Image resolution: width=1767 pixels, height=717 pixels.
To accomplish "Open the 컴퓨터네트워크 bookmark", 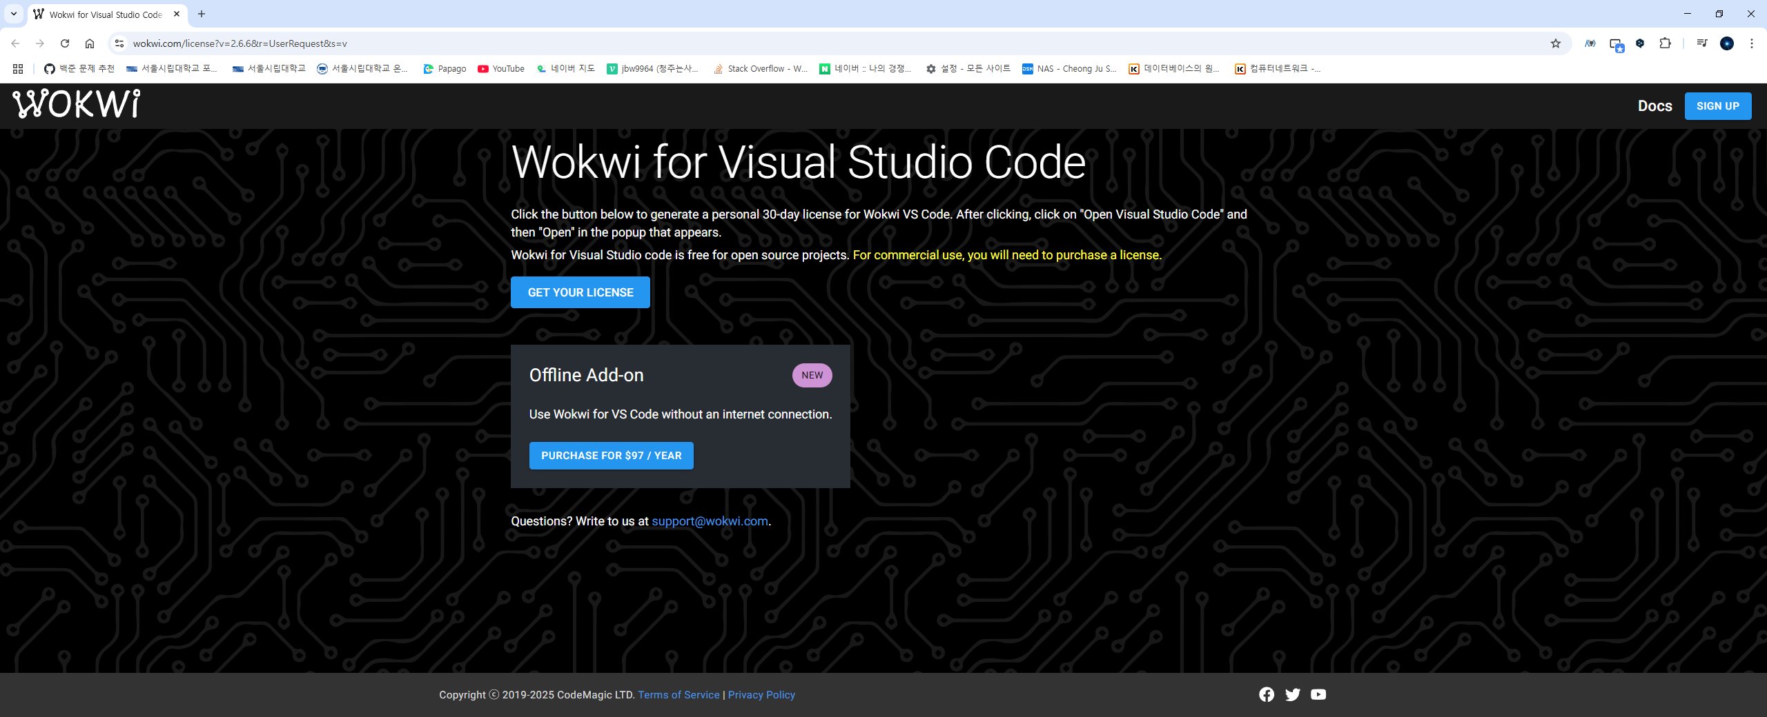I will [1278, 69].
